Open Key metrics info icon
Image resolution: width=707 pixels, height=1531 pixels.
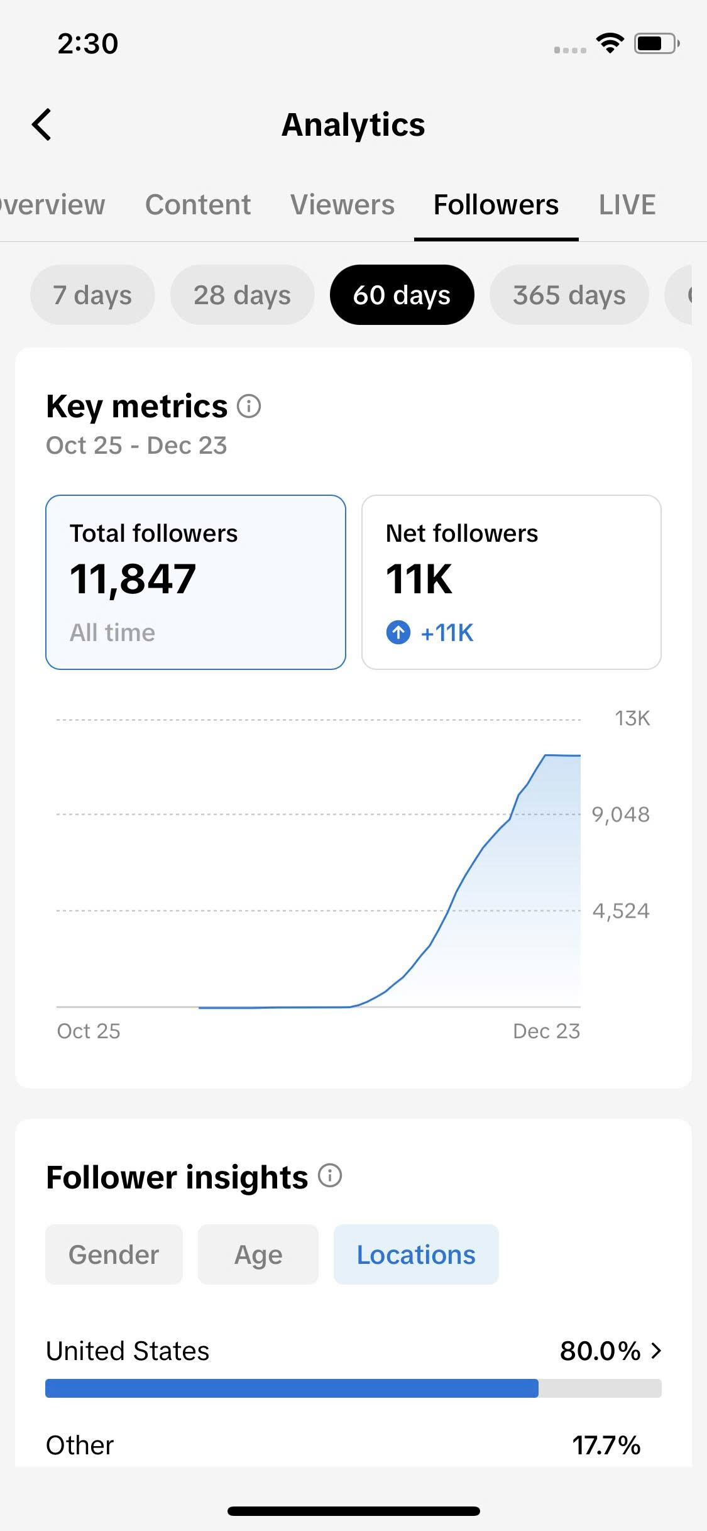pos(249,406)
